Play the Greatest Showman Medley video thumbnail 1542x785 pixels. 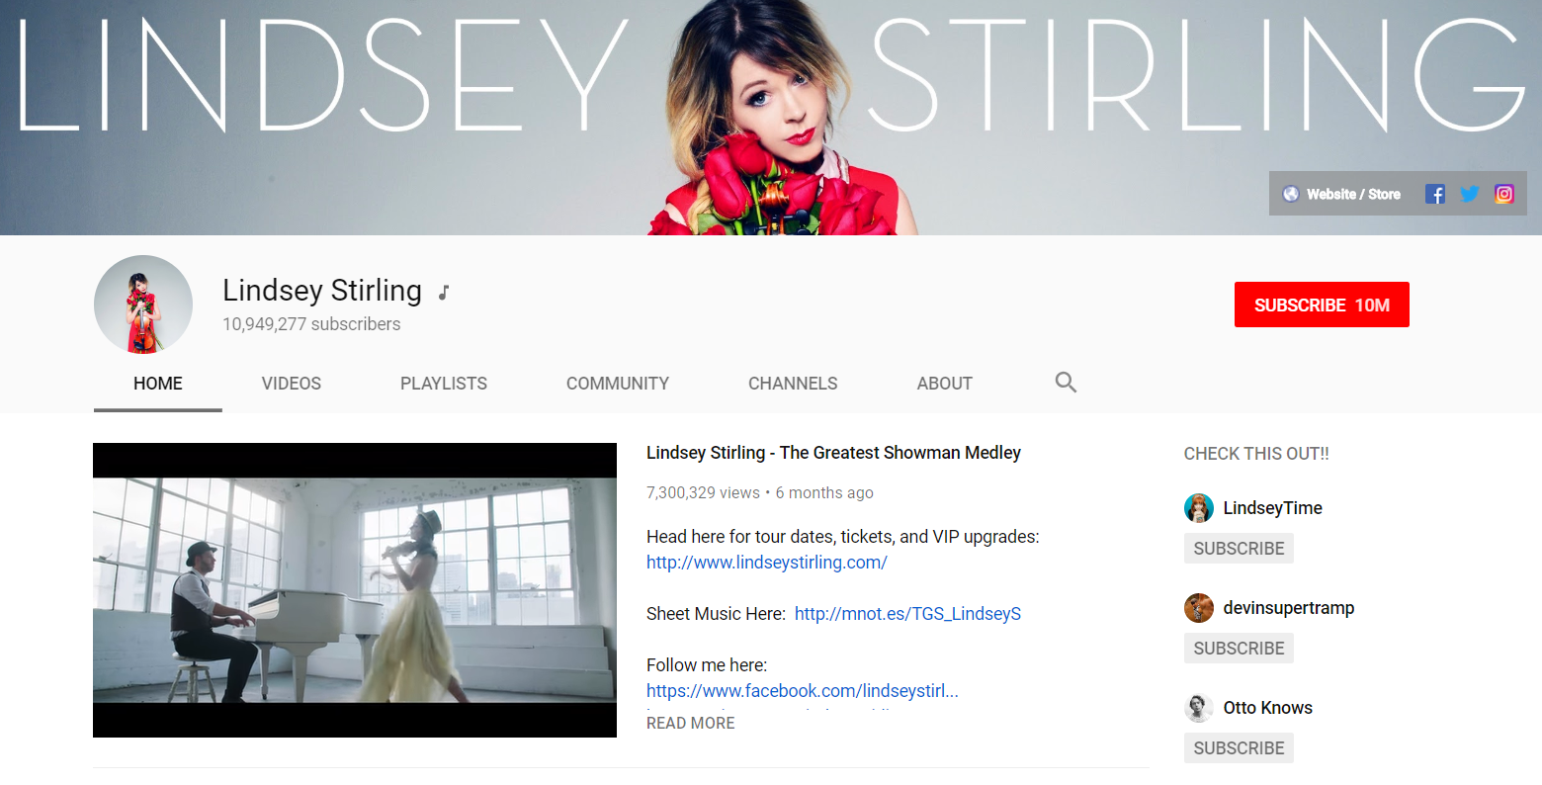point(355,590)
